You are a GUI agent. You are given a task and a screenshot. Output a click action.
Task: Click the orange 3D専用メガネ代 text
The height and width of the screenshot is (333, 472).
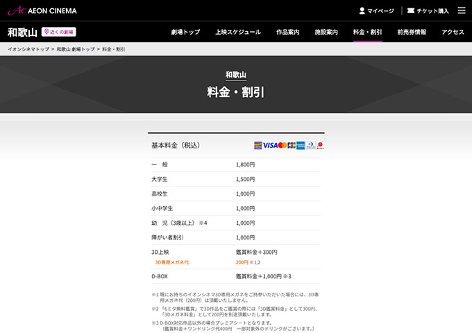[x=172, y=262]
